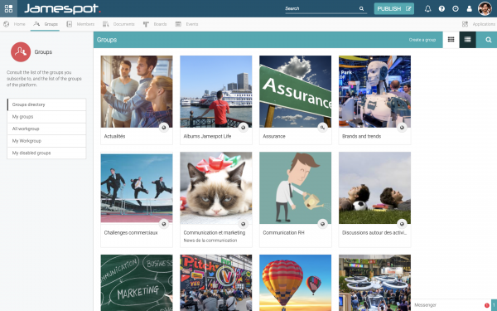Click the red Groups circle icon
The image size is (497, 311).
tap(21, 51)
